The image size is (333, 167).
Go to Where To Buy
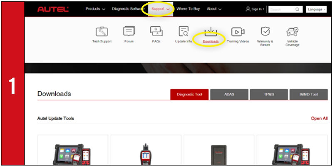point(188,9)
